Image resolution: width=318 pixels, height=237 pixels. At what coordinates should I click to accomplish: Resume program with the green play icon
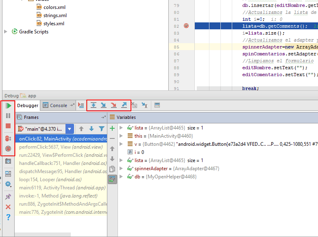(x=8, y=105)
